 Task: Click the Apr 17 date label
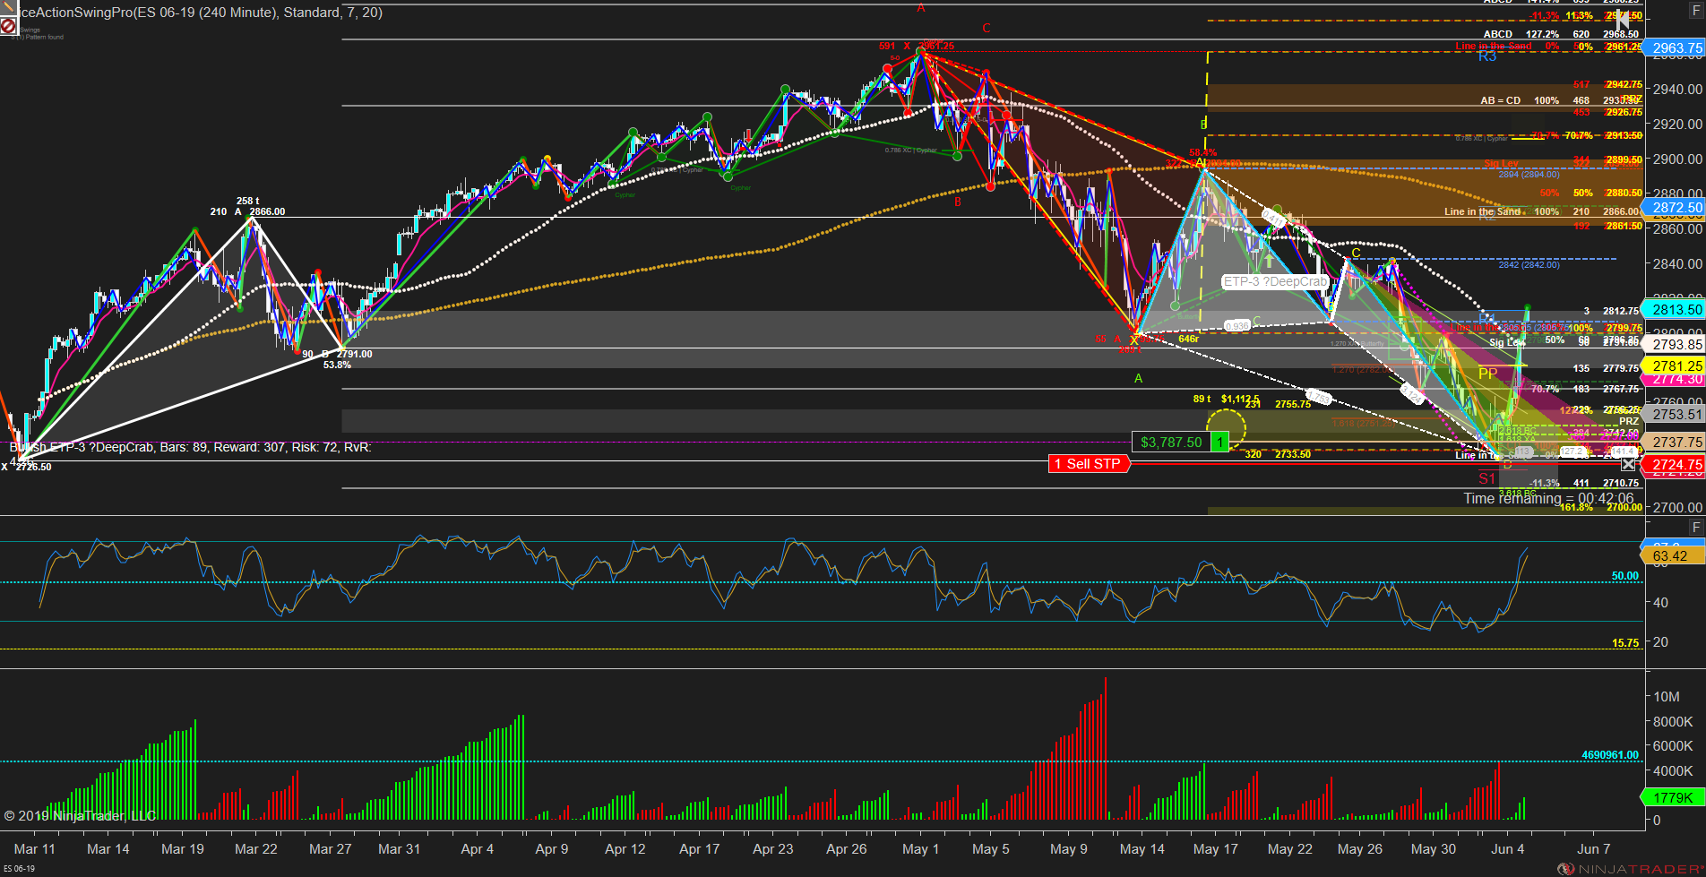[700, 849]
